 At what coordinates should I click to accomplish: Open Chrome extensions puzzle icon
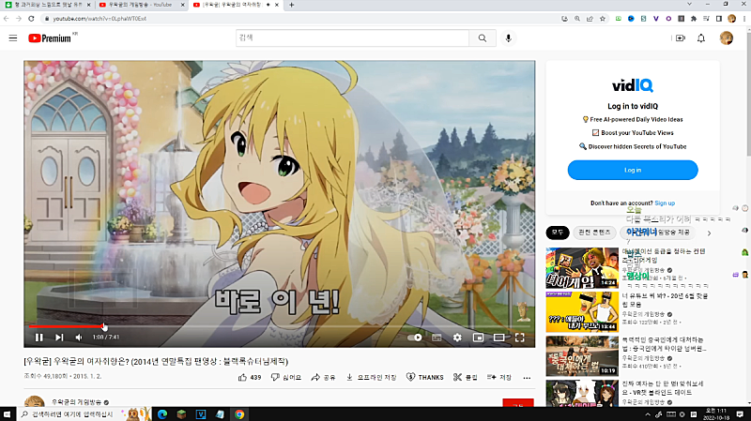tap(694, 19)
